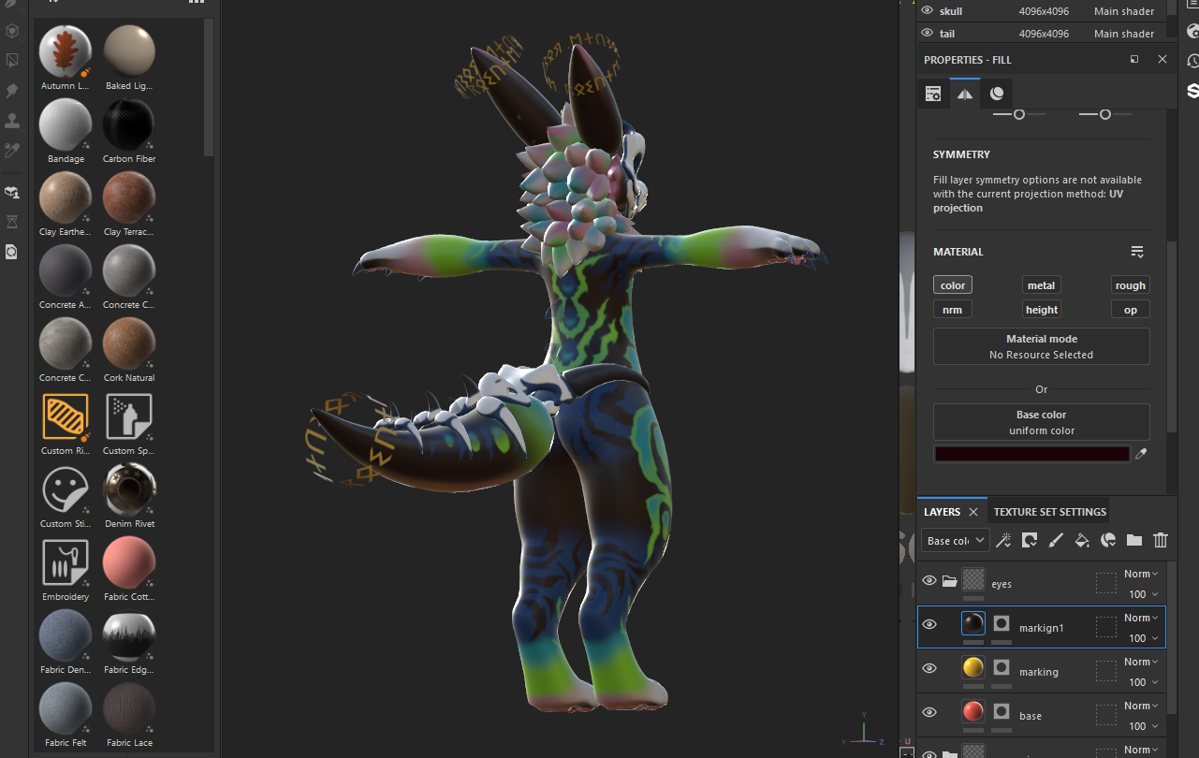Select the mask of the marking layer
Image resolution: width=1199 pixels, height=758 pixels.
click(x=1002, y=667)
